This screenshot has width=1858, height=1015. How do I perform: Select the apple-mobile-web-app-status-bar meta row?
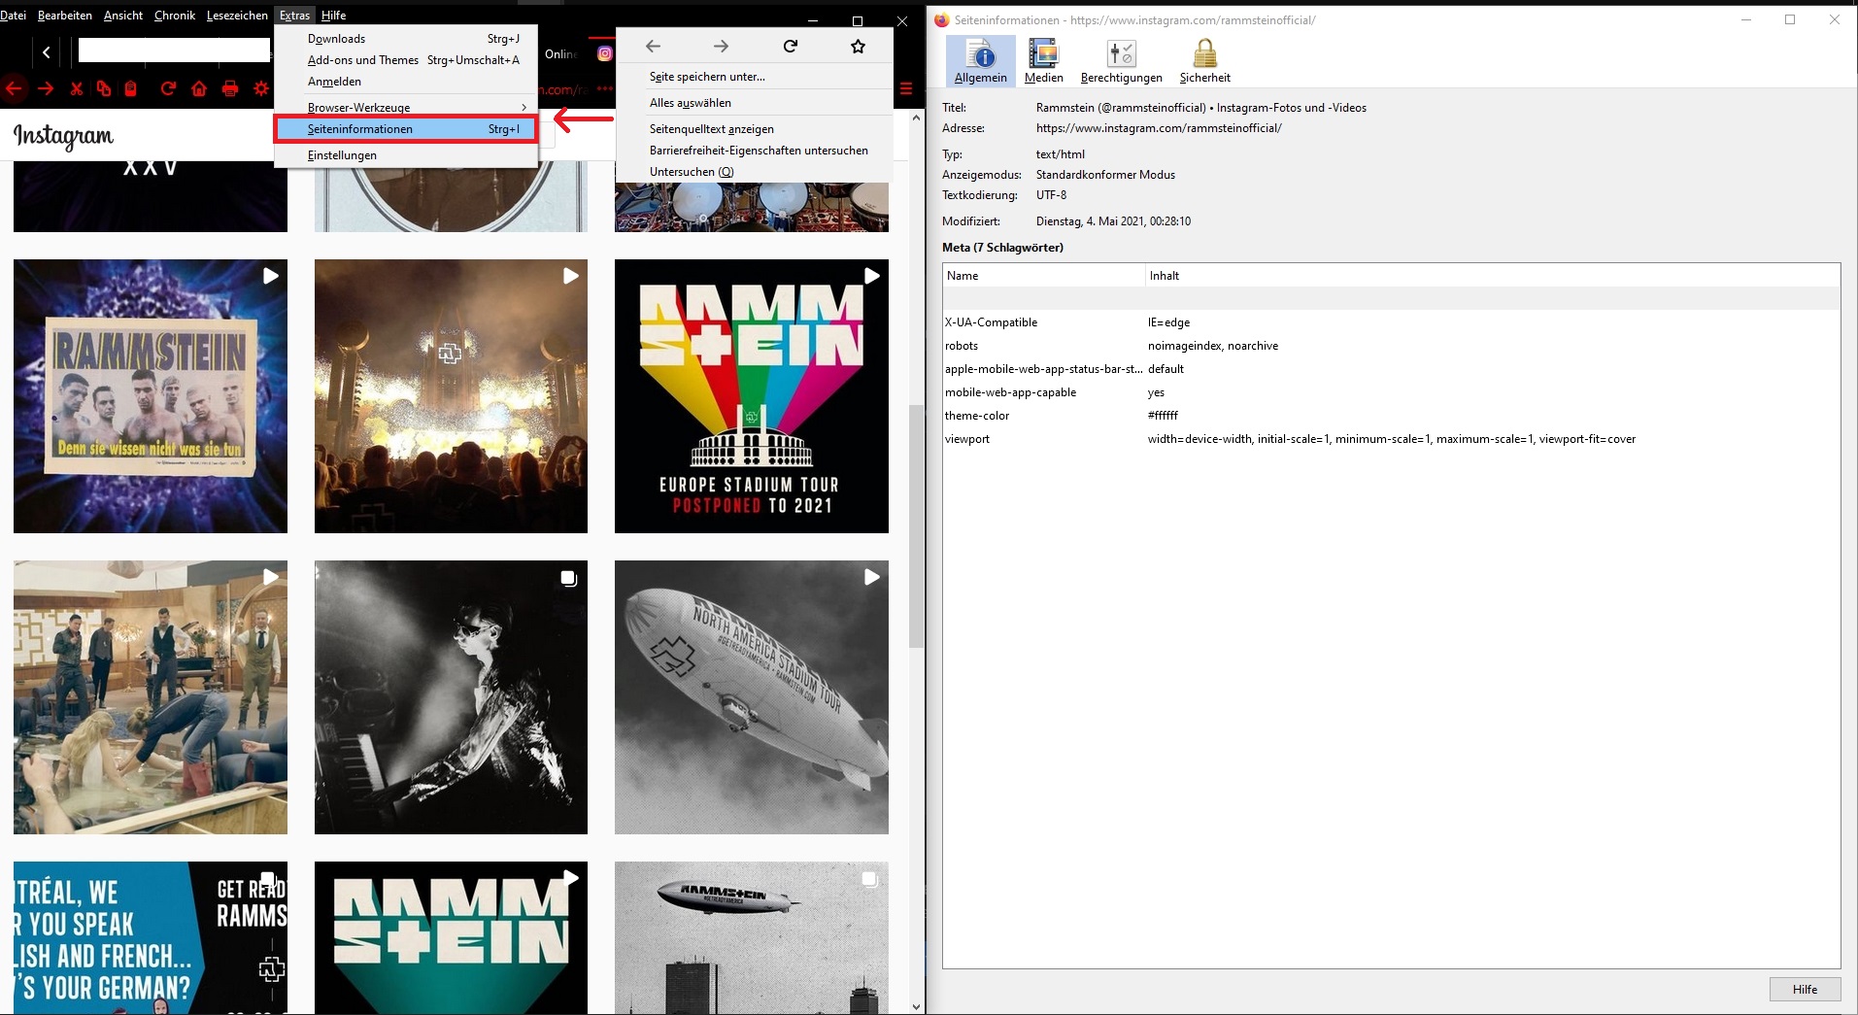pyautogui.click(x=1391, y=369)
